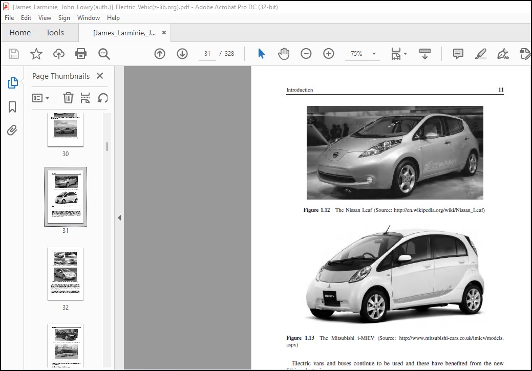Click the page number field showing 31

coord(207,54)
